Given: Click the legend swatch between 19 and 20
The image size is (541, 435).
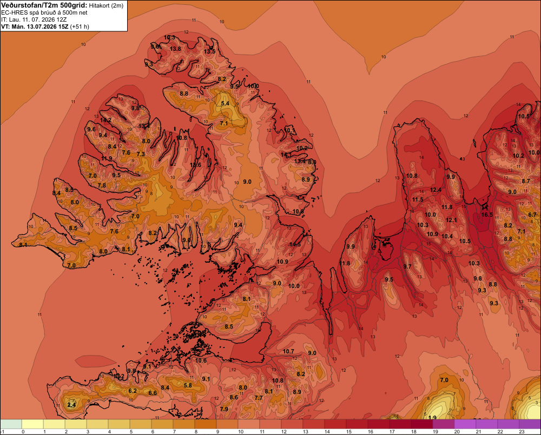Looking at the screenshot, I should click(x=444, y=424).
